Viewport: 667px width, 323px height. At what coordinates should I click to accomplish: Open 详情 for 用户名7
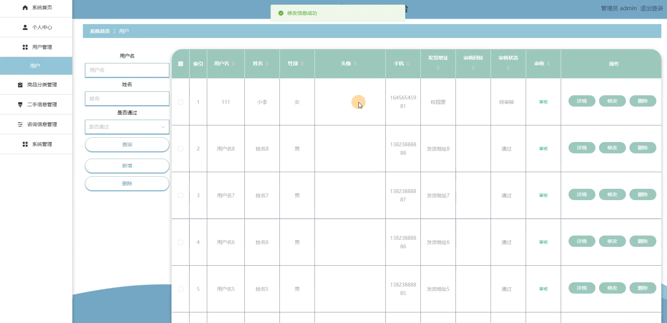click(582, 194)
